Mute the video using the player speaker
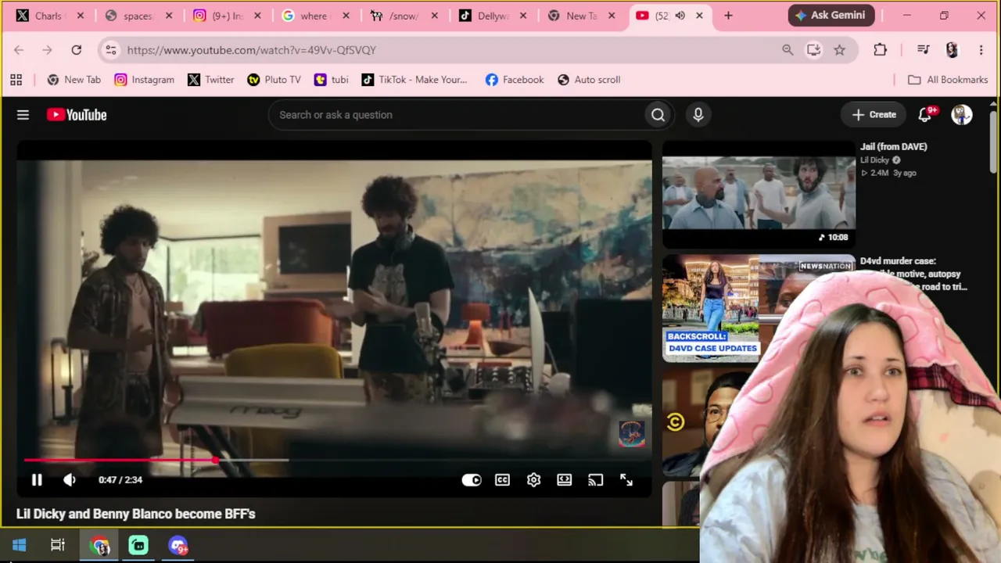This screenshot has width=1001, height=563. click(x=70, y=480)
